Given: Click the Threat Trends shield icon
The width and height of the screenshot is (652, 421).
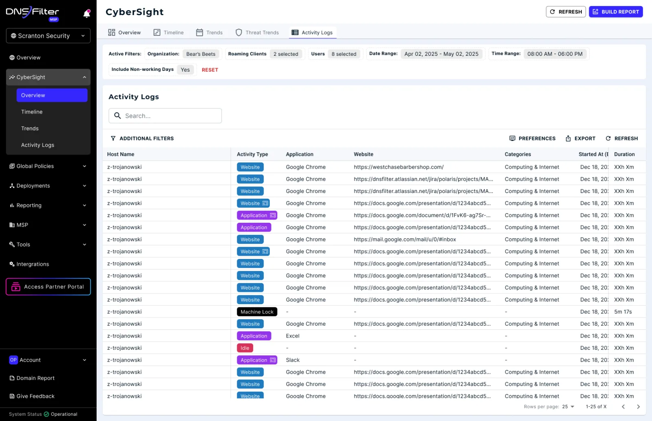Looking at the screenshot, I should 239,33.
